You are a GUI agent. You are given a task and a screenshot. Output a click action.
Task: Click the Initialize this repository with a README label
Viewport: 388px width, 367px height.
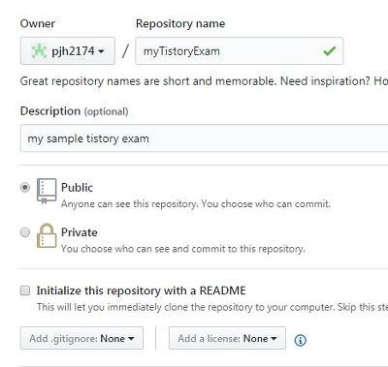point(141,291)
